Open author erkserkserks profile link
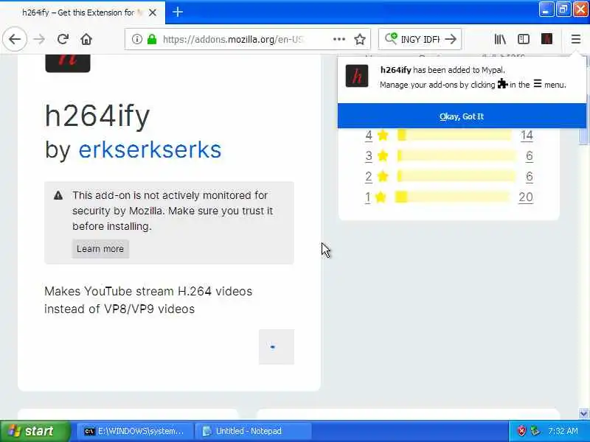This screenshot has height=442, width=590. (x=150, y=150)
